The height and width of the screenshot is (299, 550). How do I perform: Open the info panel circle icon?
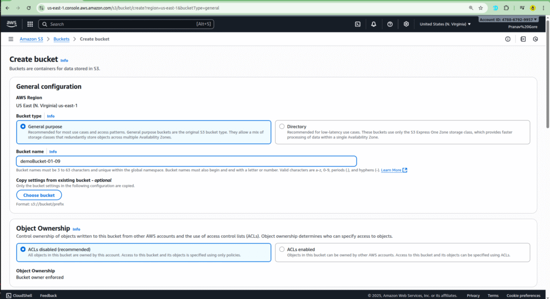pyautogui.click(x=508, y=39)
